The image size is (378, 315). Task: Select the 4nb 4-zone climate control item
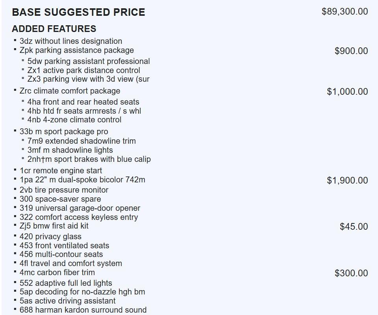(74, 120)
